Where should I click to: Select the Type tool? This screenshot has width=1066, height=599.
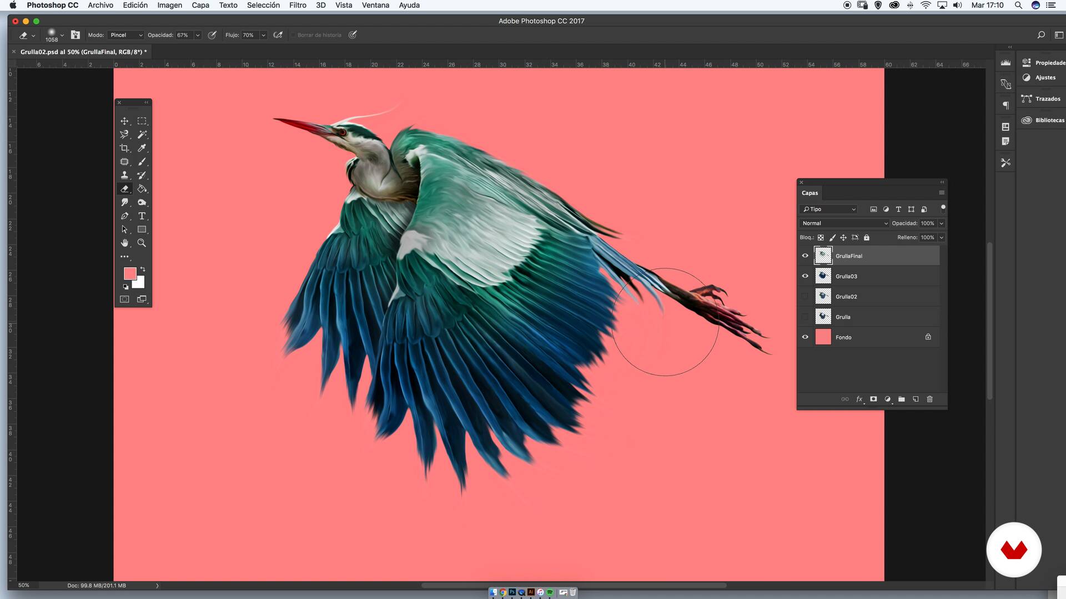coord(142,216)
